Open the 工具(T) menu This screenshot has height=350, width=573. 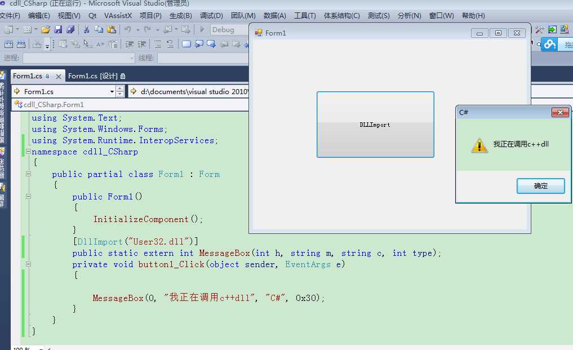[x=305, y=16]
